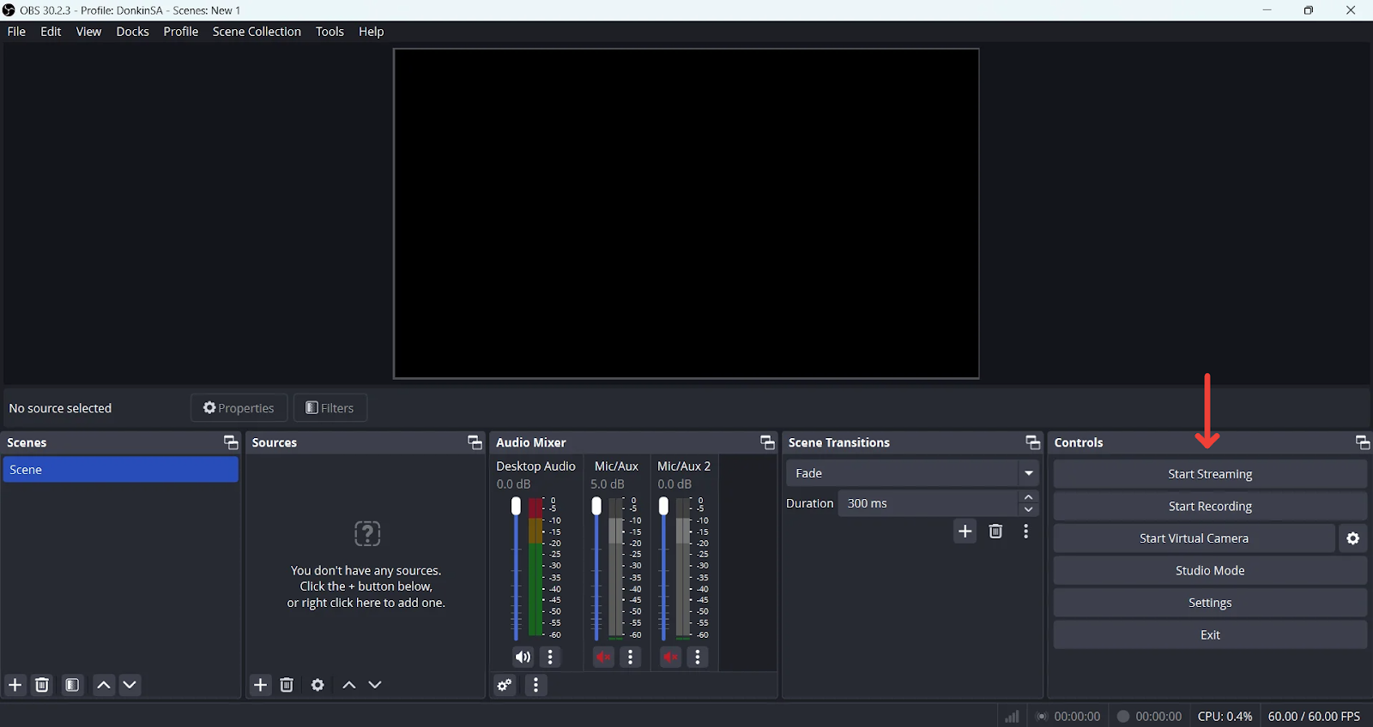Image resolution: width=1373 pixels, height=727 pixels.
Task: Click the Exit button
Action: pos(1210,635)
